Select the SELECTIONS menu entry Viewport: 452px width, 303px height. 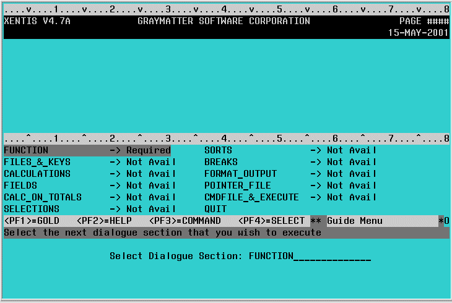point(32,209)
